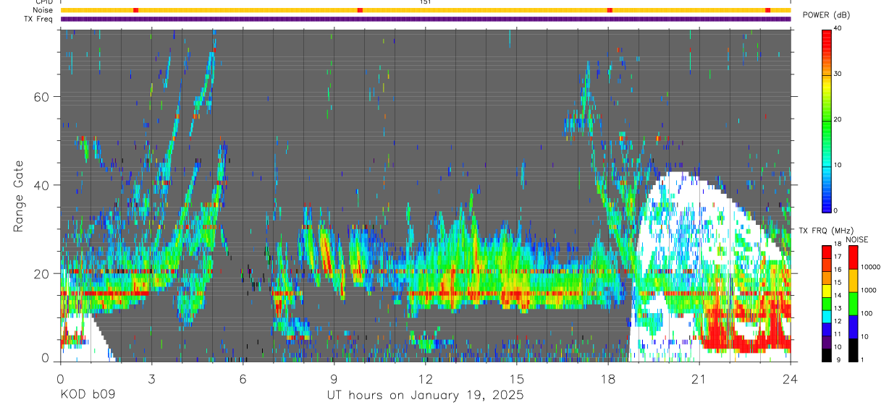
Task: Click the 0 tick on the POWER scale
Action: (x=837, y=210)
